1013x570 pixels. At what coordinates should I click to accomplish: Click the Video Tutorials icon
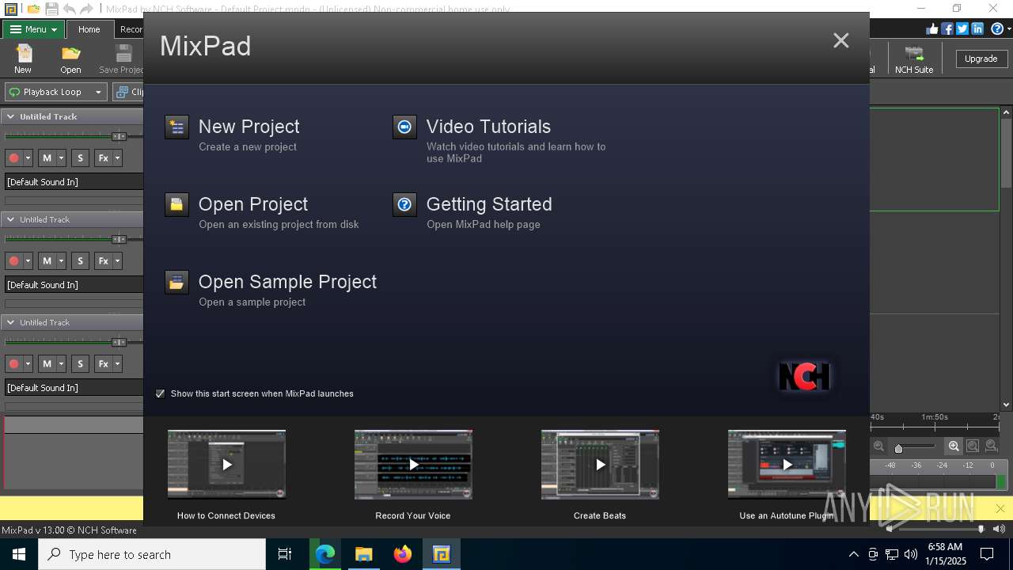(404, 127)
